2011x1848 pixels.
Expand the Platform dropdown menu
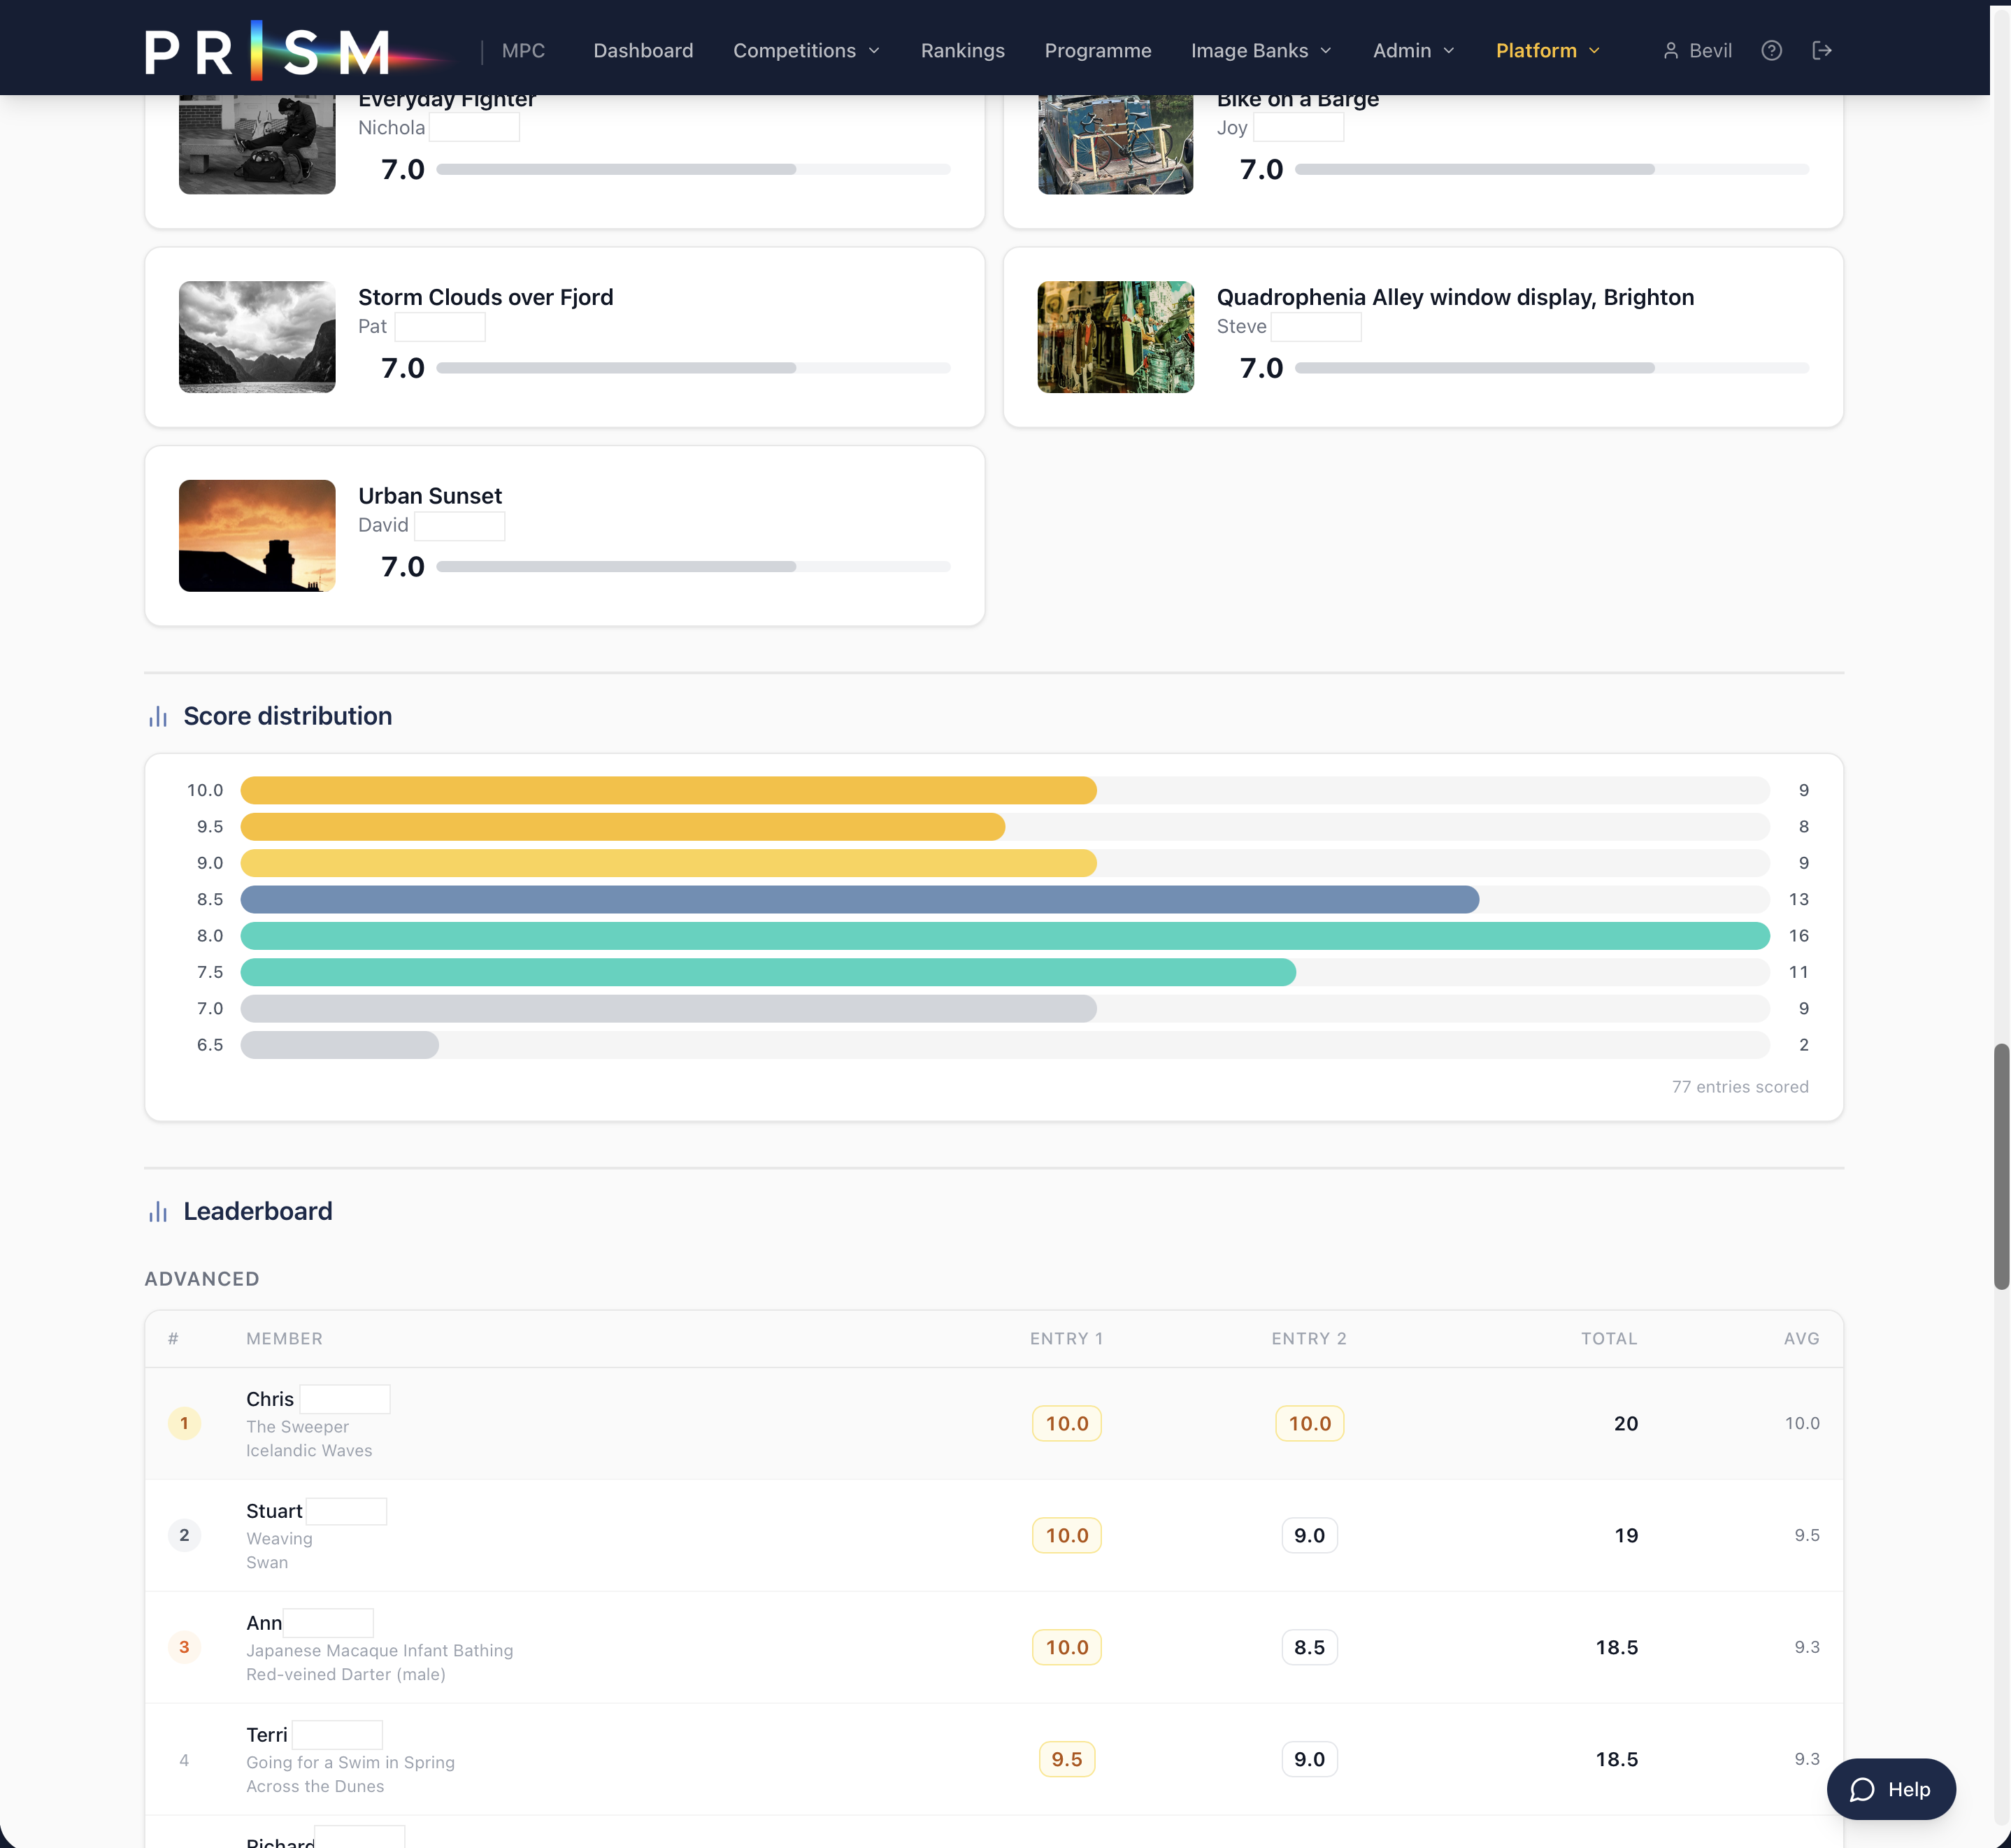tap(1547, 50)
